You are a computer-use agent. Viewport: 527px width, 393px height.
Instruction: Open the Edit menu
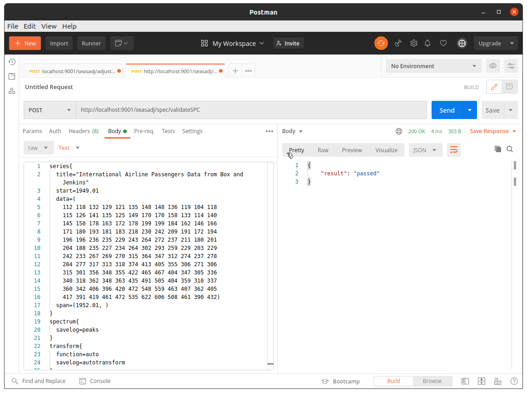point(30,26)
